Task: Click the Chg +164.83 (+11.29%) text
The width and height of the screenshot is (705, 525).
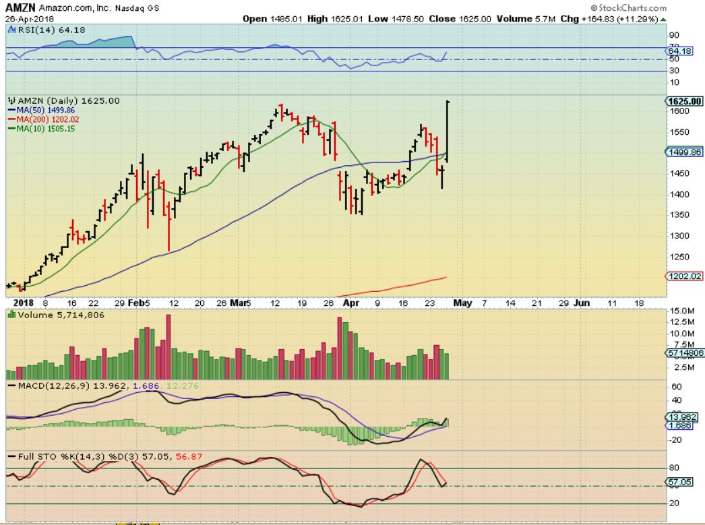Action: (609, 19)
